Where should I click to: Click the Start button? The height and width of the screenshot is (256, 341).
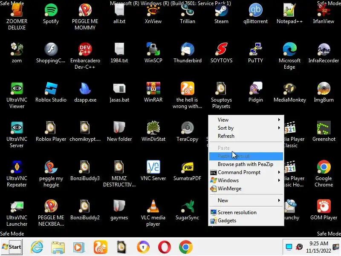pos(12,247)
